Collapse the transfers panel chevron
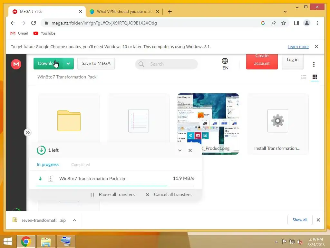This screenshot has width=330, height=248. click(180, 150)
